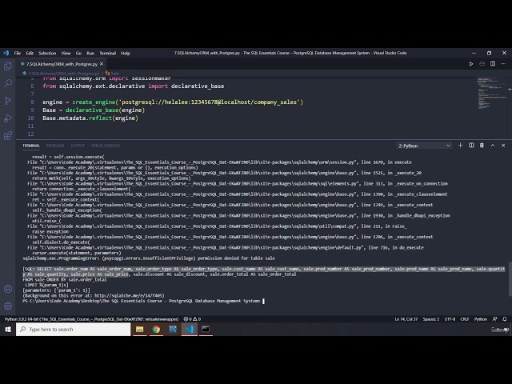The image size is (512, 384).
Task: Switch to the OUTPUT panel tab
Action: click(78, 146)
